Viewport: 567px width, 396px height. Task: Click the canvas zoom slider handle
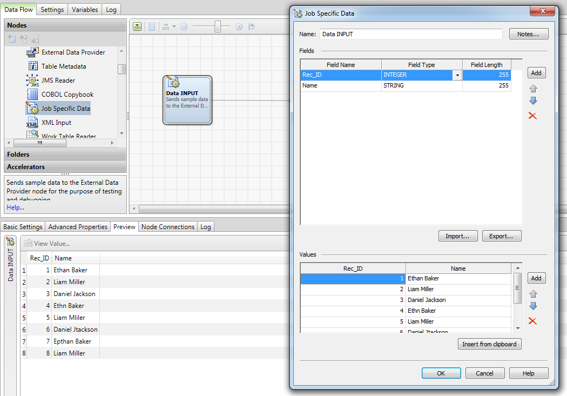pyautogui.click(x=218, y=26)
